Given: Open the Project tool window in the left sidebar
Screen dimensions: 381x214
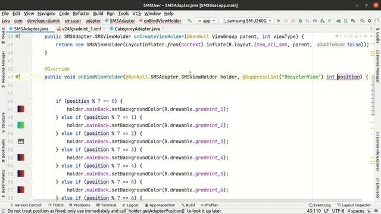Looking at the screenshot, I should (x=3, y=36).
